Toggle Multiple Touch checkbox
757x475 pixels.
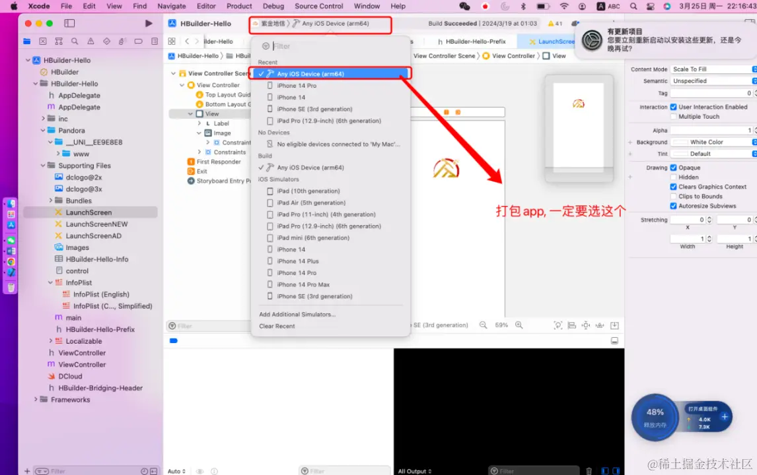674,117
